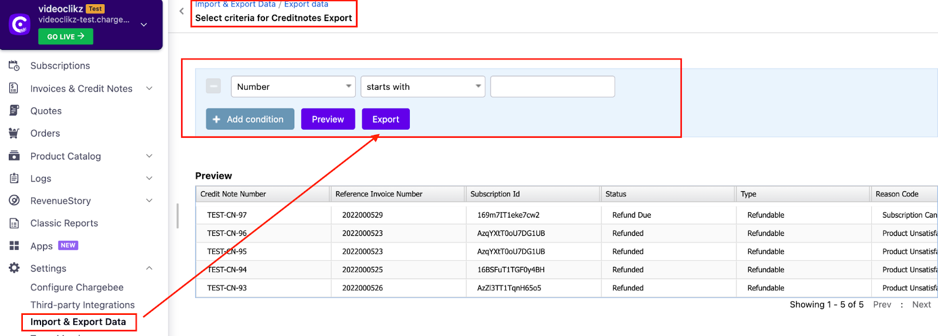Click the Quotes sidebar icon
The image size is (938, 336).
pyautogui.click(x=14, y=111)
